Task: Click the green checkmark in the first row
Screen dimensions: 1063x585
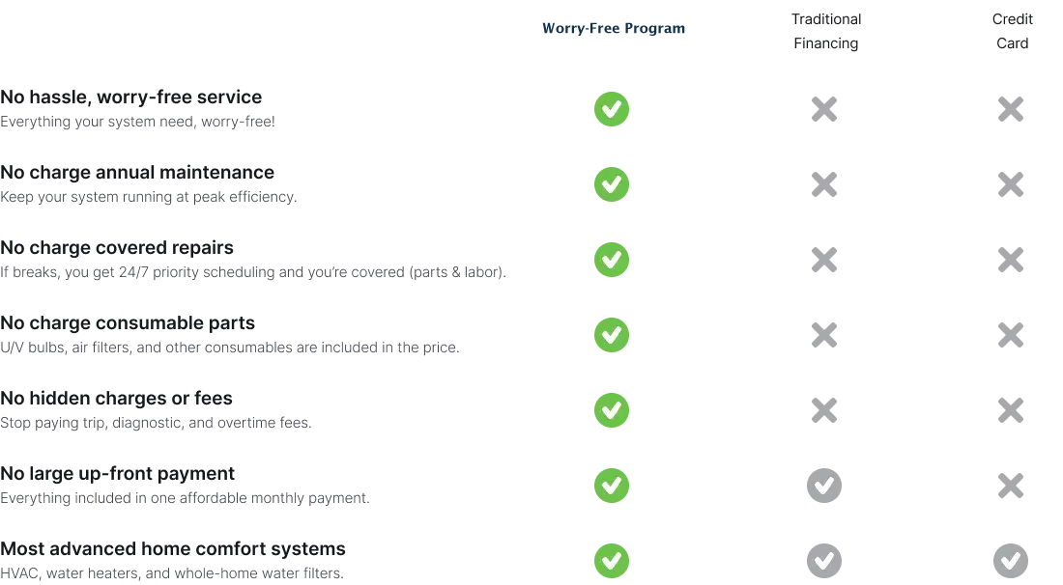Action: coord(610,108)
